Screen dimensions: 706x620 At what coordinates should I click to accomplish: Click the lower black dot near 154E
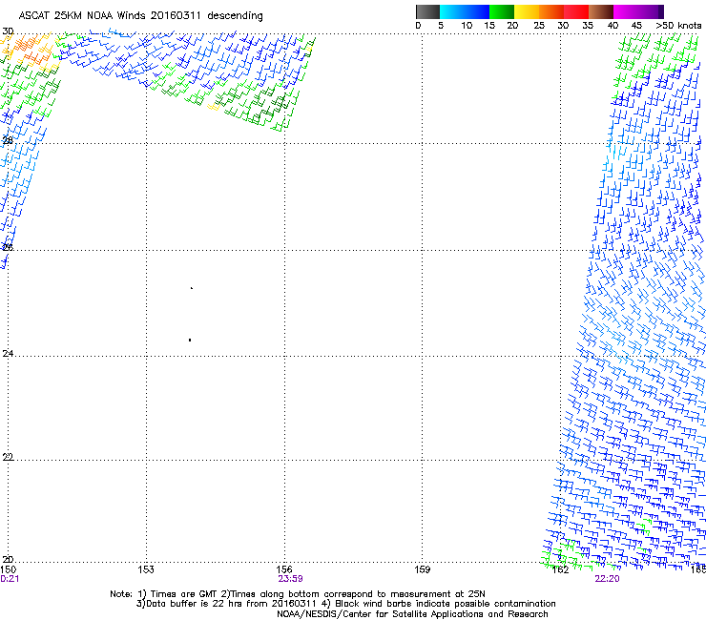[x=190, y=340]
